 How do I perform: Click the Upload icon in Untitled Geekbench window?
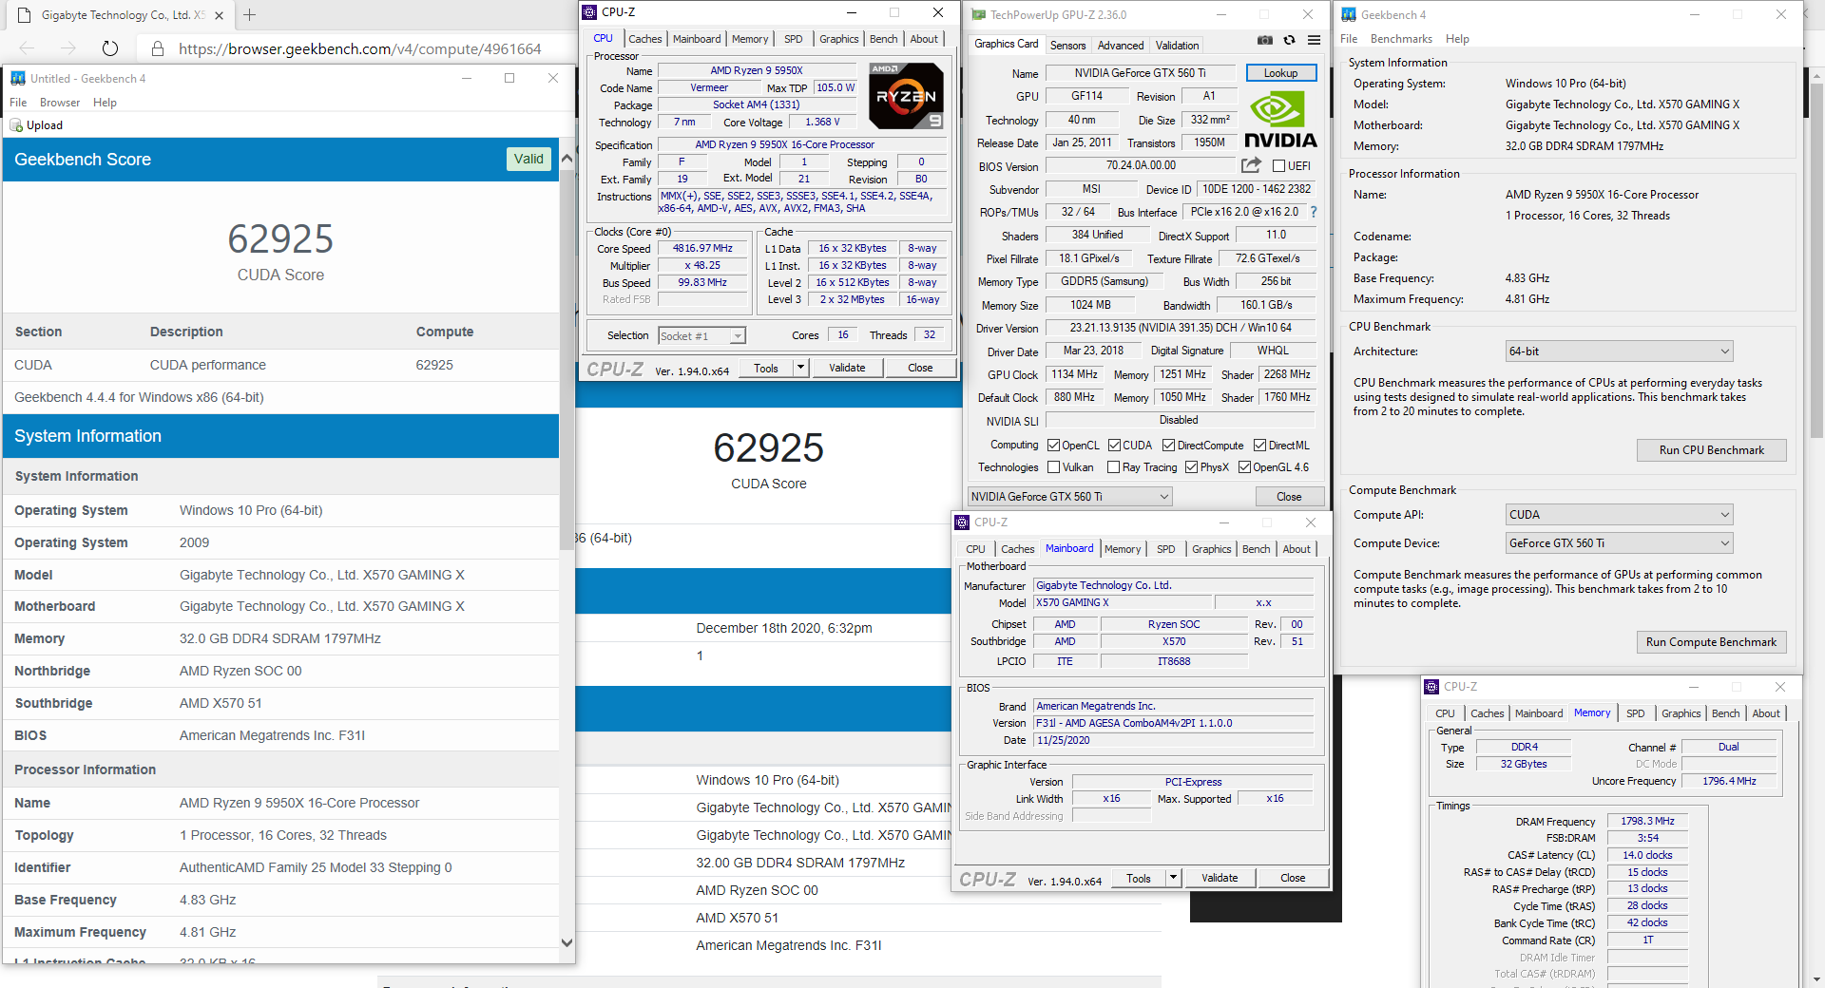(16, 125)
